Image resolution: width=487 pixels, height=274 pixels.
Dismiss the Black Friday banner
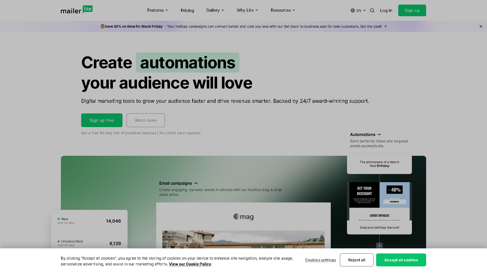click(x=481, y=26)
